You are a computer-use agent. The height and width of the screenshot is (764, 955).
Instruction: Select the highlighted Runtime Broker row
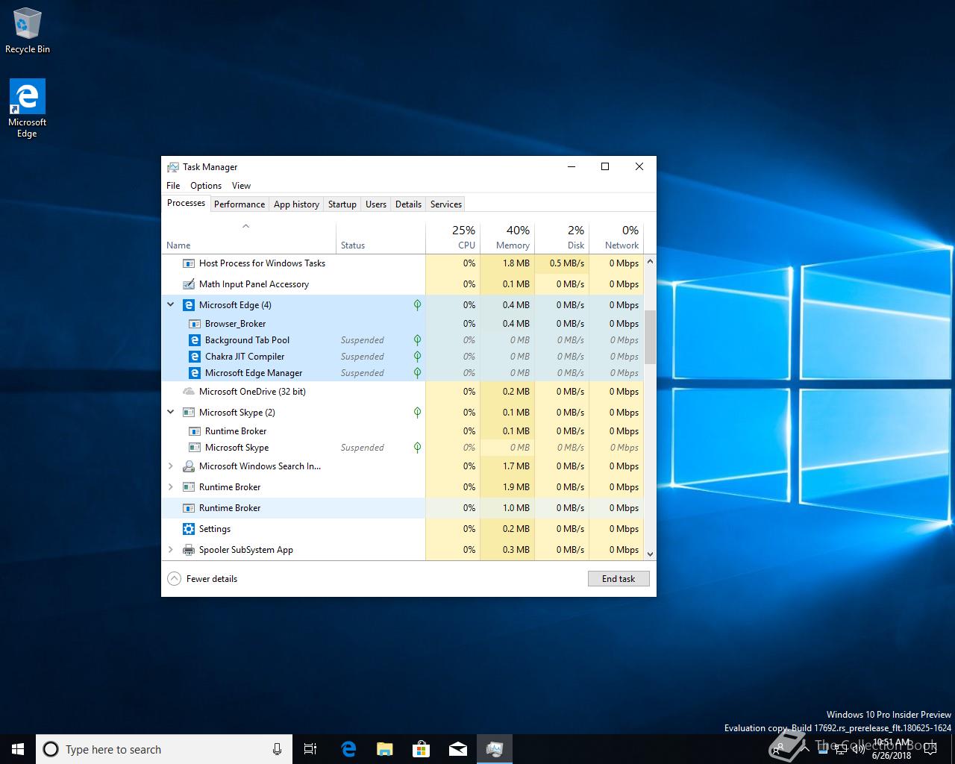pos(403,508)
